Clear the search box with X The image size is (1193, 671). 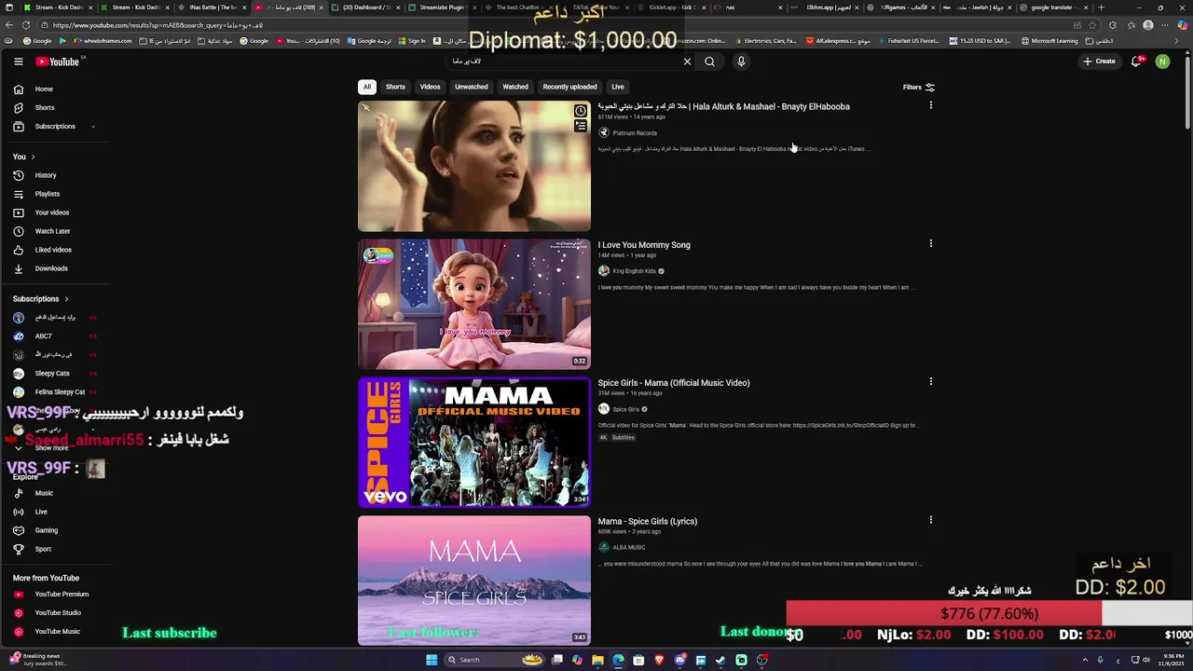coord(687,62)
